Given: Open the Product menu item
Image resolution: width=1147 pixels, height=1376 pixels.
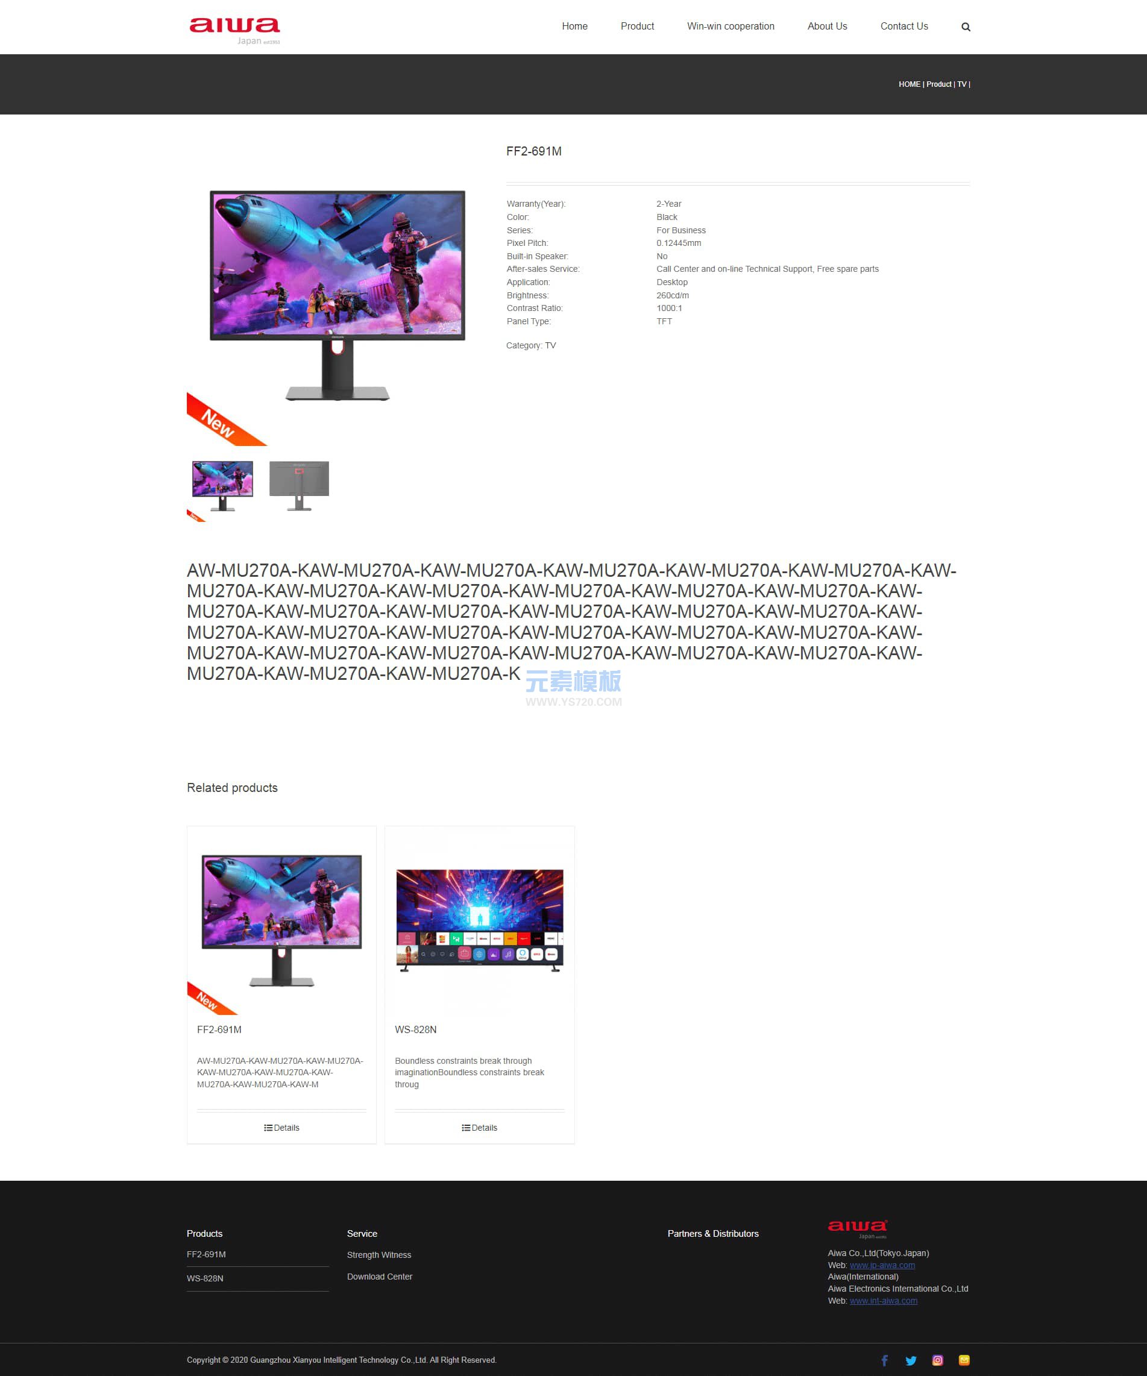Looking at the screenshot, I should pos(637,26).
